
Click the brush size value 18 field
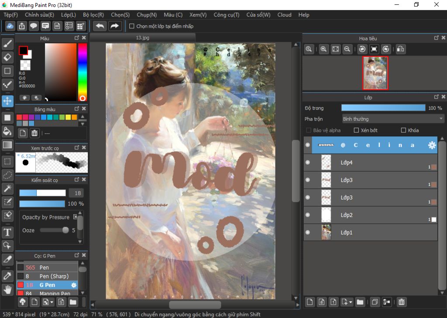[76, 193]
